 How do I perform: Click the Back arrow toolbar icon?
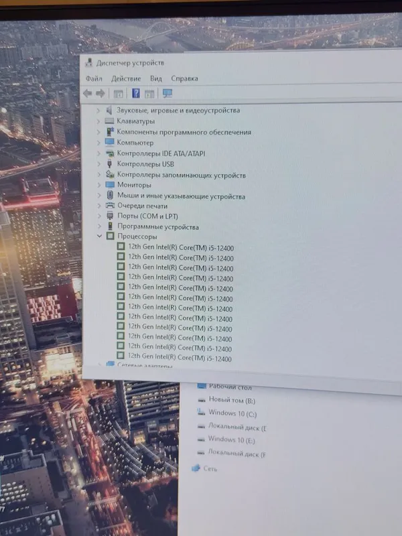point(88,93)
